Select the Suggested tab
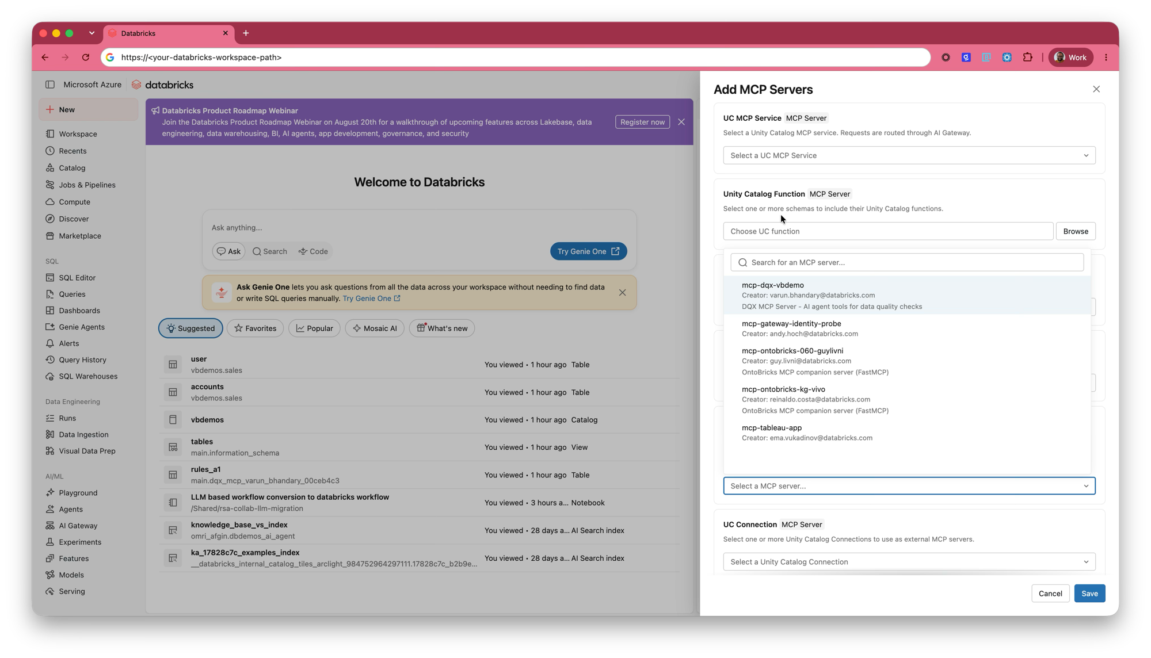The height and width of the screenshot is (658, 1151). coord(190,328)
